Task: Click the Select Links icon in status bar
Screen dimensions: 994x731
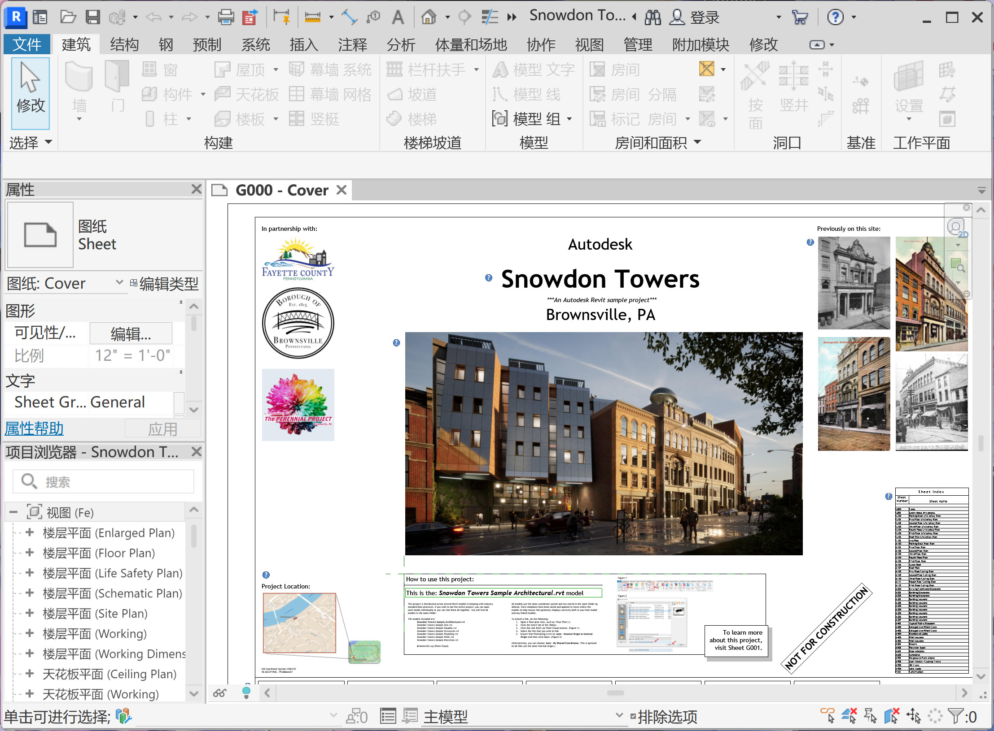Action: (x=828, y=716)
